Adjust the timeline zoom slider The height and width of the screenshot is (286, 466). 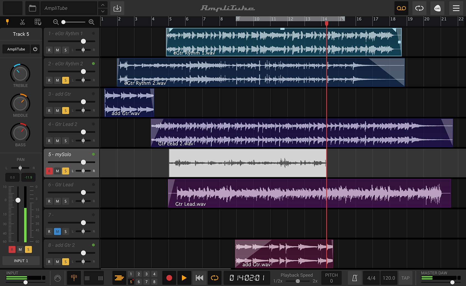tap(74, 22)
